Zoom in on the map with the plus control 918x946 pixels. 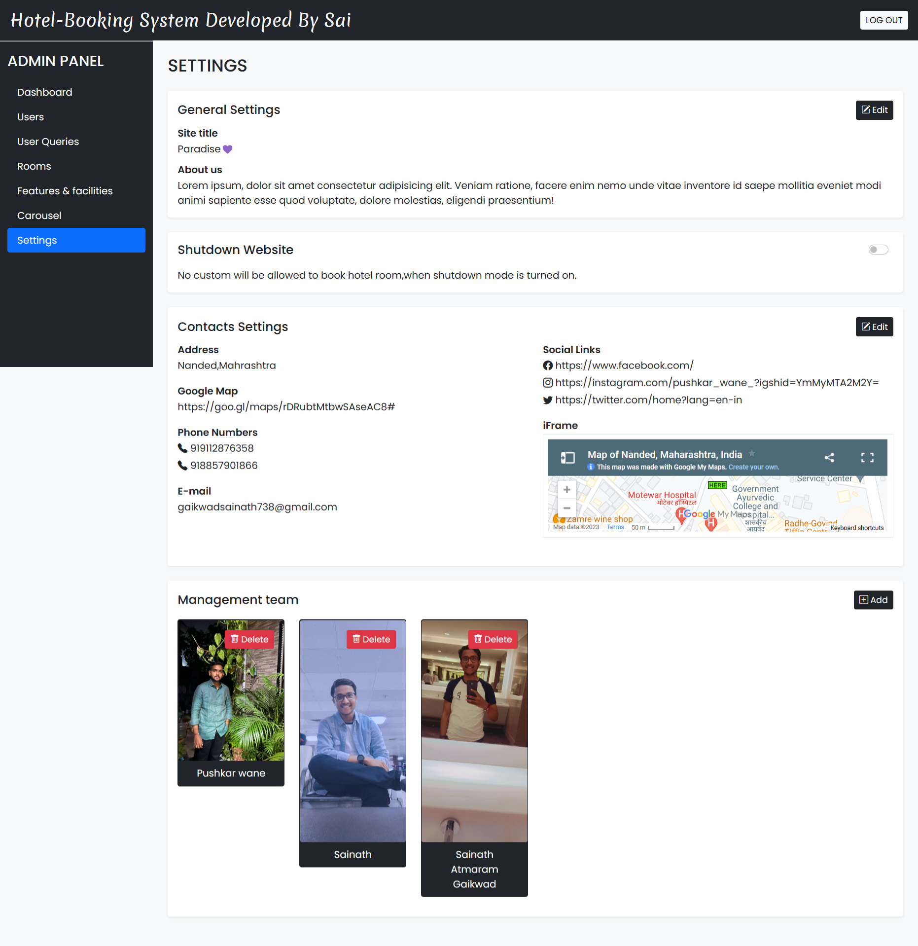click(x=566, y=489)
